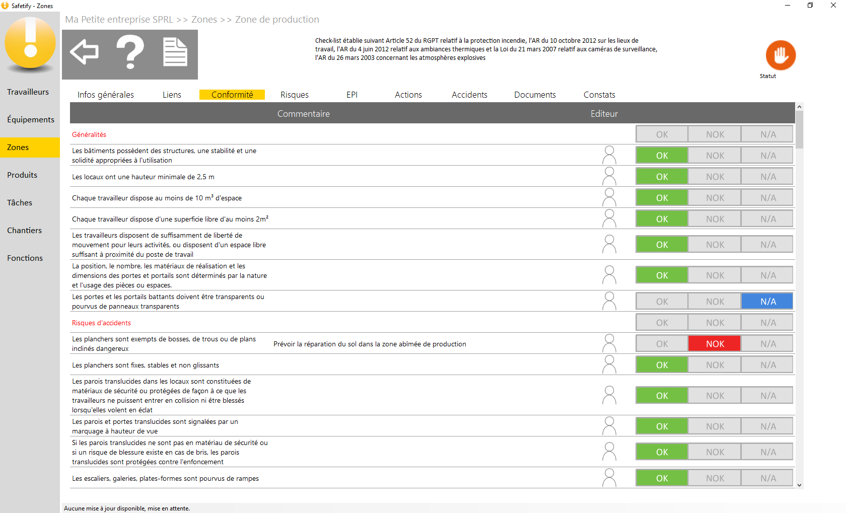Click the Zones breadcrumb link
Image resolution: width=846 pixels, height=513 pixels.
click(x=204, y=20)
